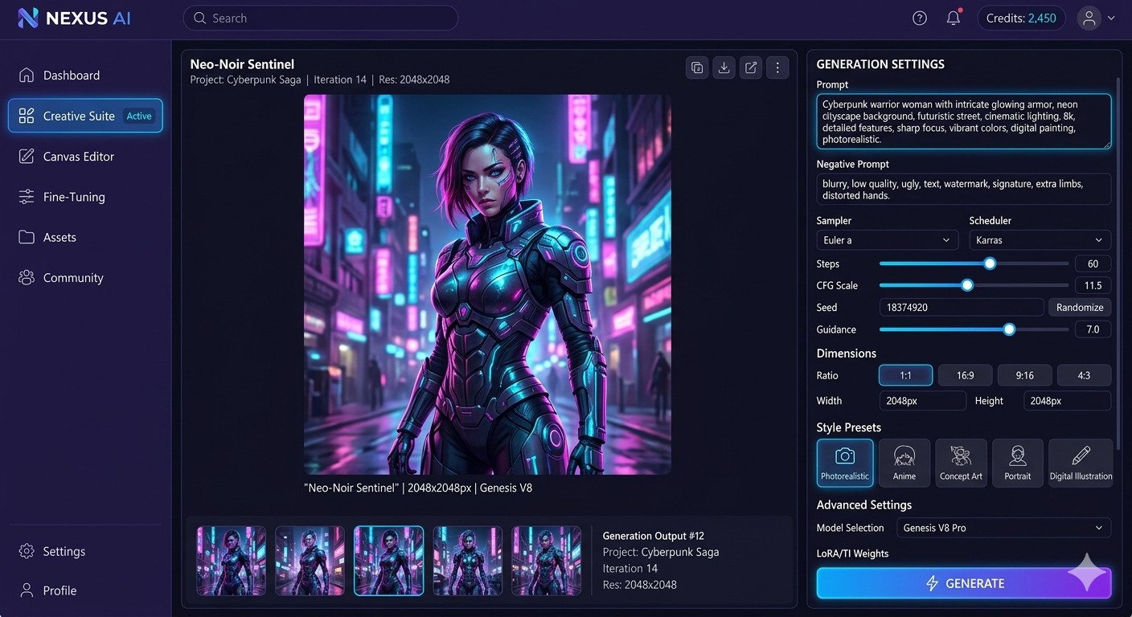Open the three-dot more options menu
The image size is (1132, 617).
pyautogui.click(x=777, y=67)
